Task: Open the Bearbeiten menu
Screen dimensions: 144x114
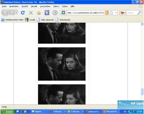Action: click(x=14, y=6)
